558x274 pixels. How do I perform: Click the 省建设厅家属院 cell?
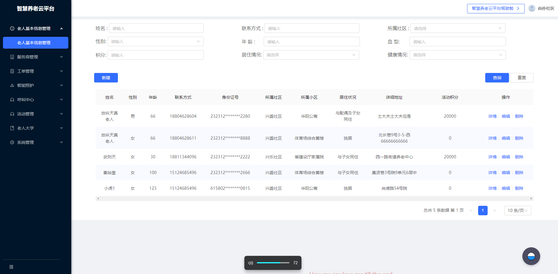(309, 157)
